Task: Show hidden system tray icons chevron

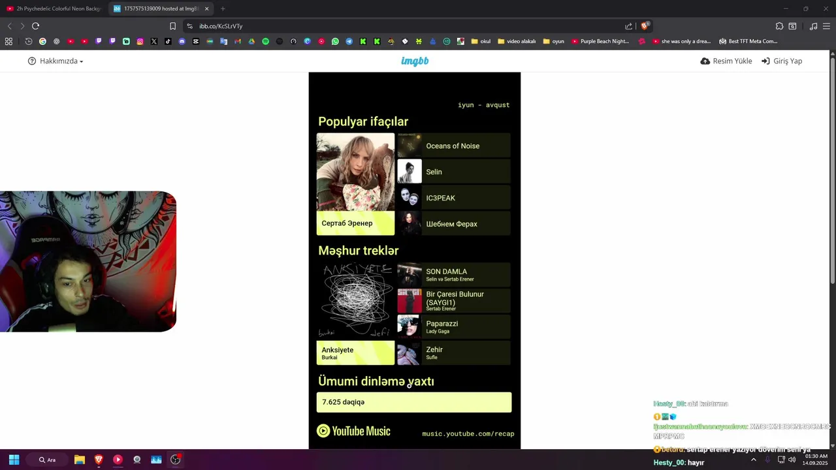Action: (x=753, y=460)
